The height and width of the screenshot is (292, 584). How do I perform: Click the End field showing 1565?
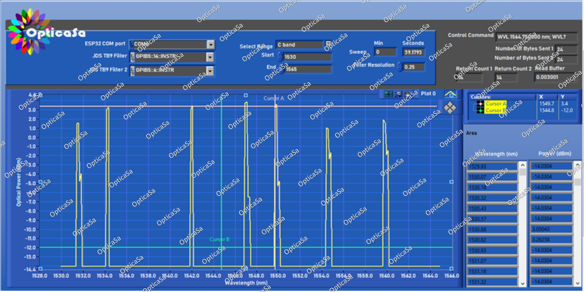[x=308, y=70]
